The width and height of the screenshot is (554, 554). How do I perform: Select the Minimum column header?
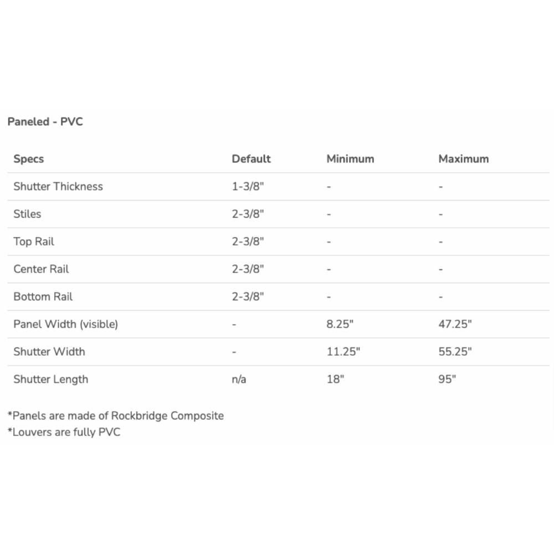pyautogui.click(x=350, y=159)
